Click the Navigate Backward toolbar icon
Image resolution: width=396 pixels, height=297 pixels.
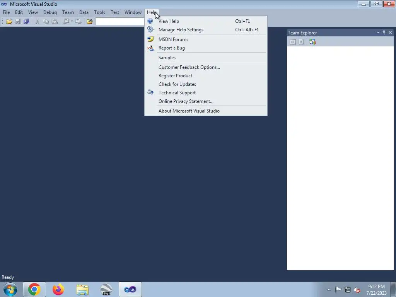tap(66, 22)
